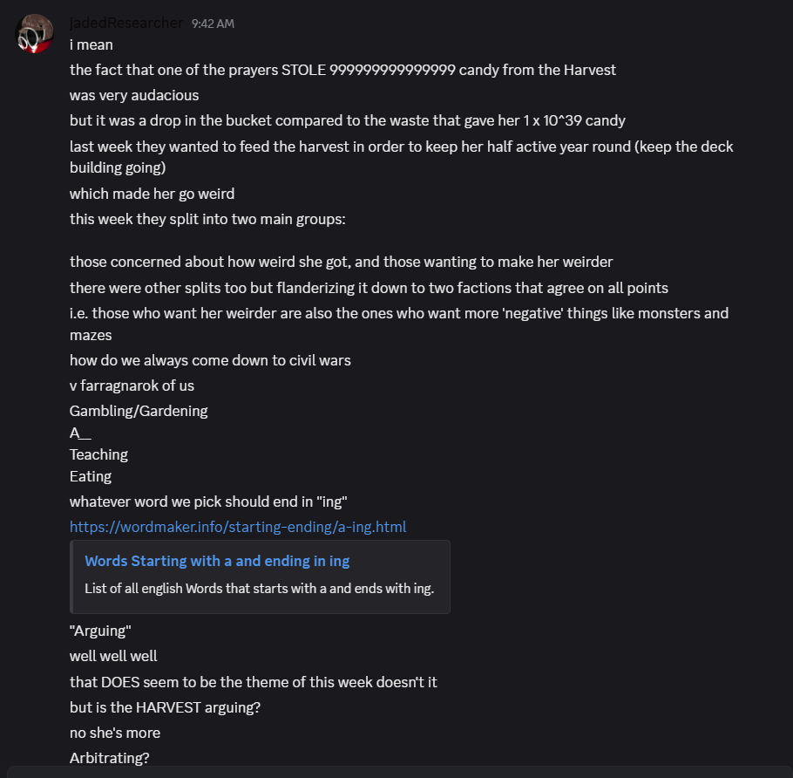Click the 9:42 AM message timestamp
This screenshot has height=778, width=793.
[x=213, y=24]
